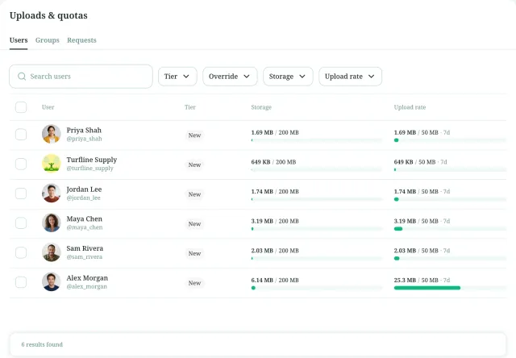This screenshot has width=516, height=358.
Task: Open Alex Morgan user name
Action: (87, 278)
